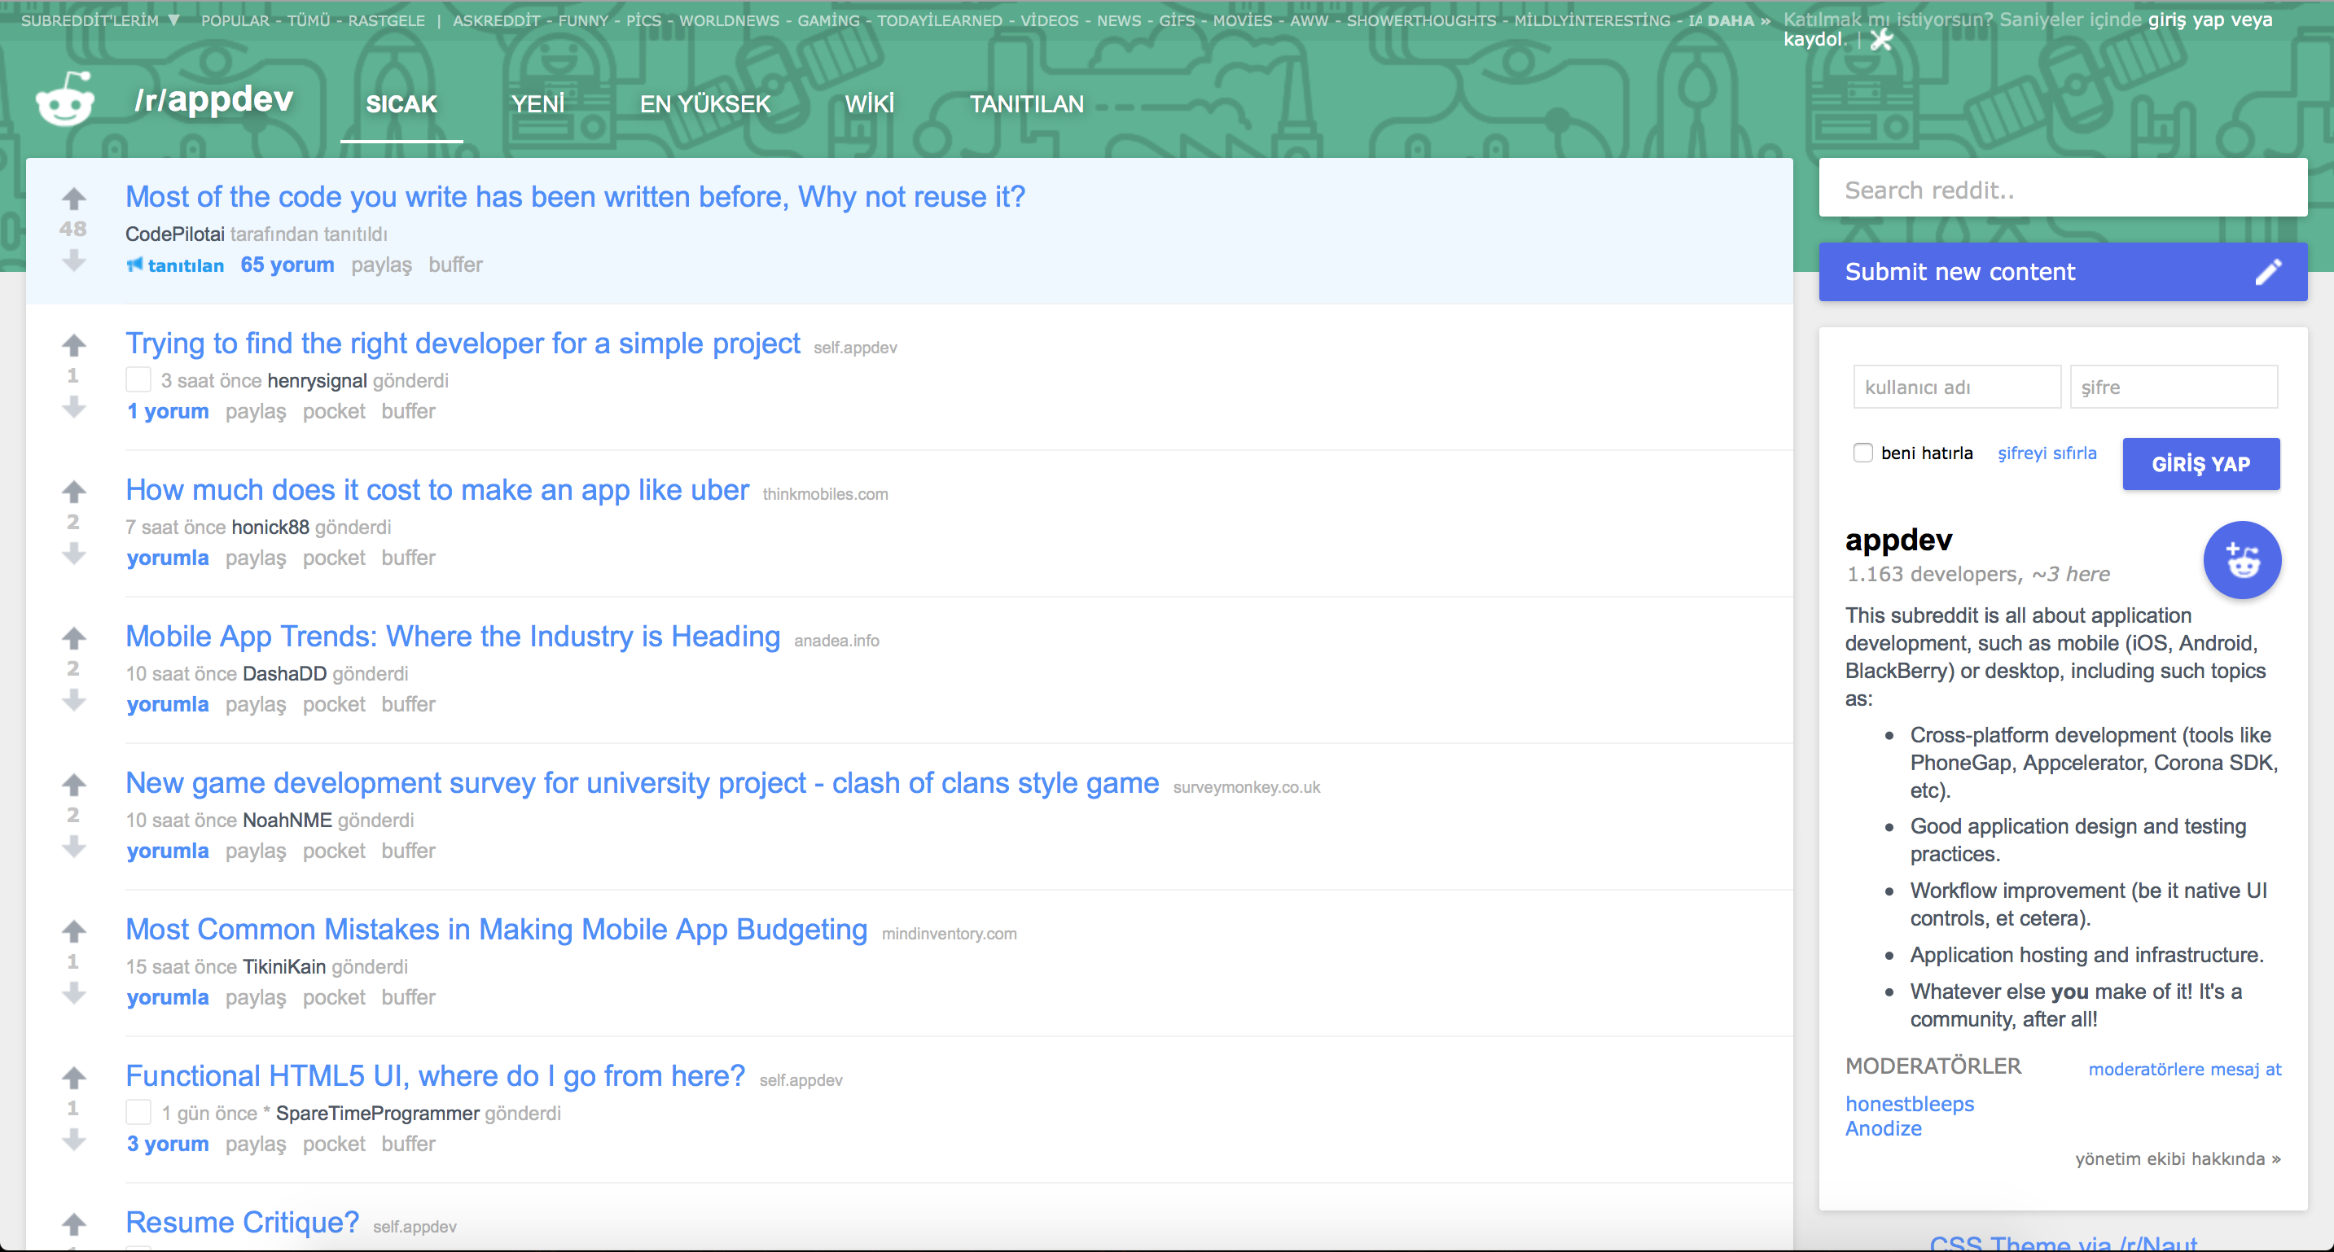The image size is (2334, 1252).
Task: Downvote the Mobile App Trends post
Action: (x=73, y=699)
